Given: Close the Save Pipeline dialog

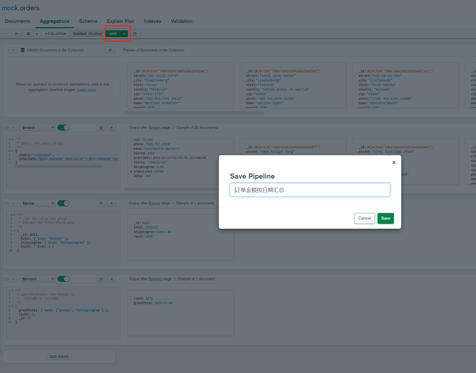Looking at the screenshot, I should click(394, 163).
